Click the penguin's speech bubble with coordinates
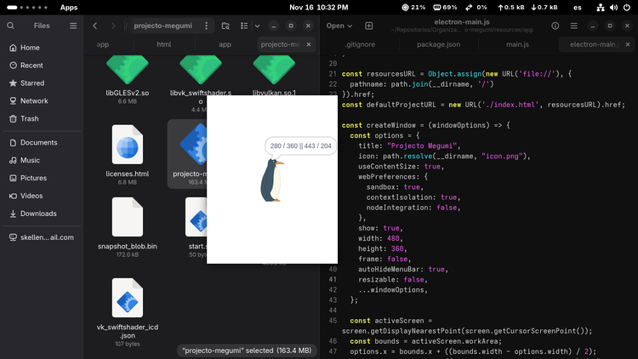This screenshot has height=359, width=638. pos(300,145)
